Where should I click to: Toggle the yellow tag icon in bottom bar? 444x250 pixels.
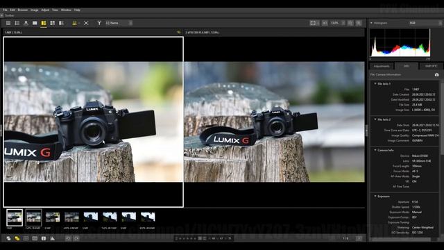[x=17, y=238]
